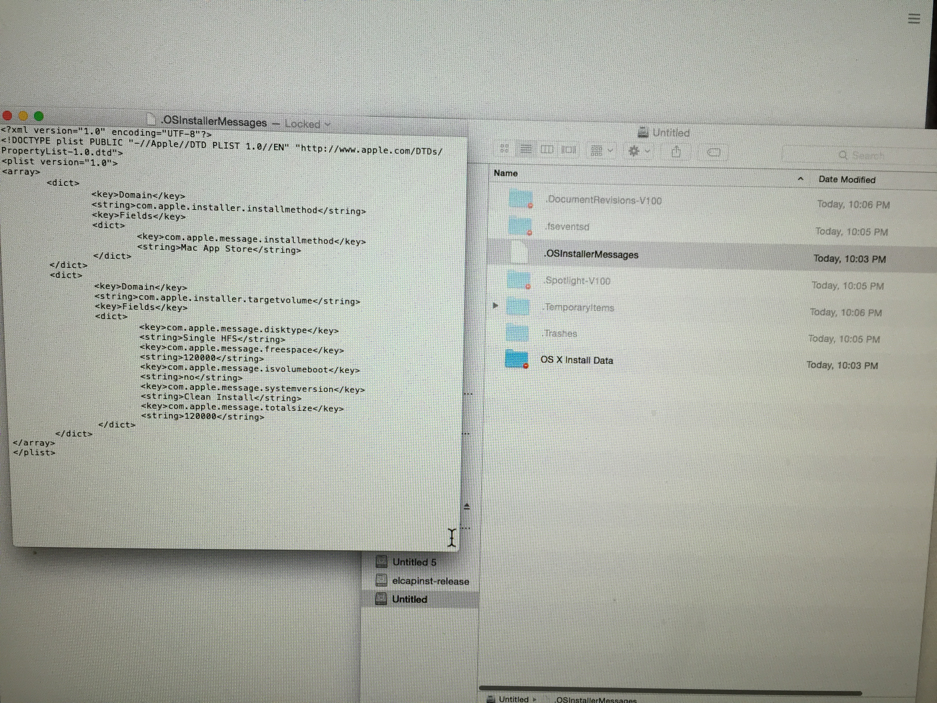This screenshot has height=703, width=937.
Task: Zoom the TextEdit window with green button
Action: [x=38, y=116]
